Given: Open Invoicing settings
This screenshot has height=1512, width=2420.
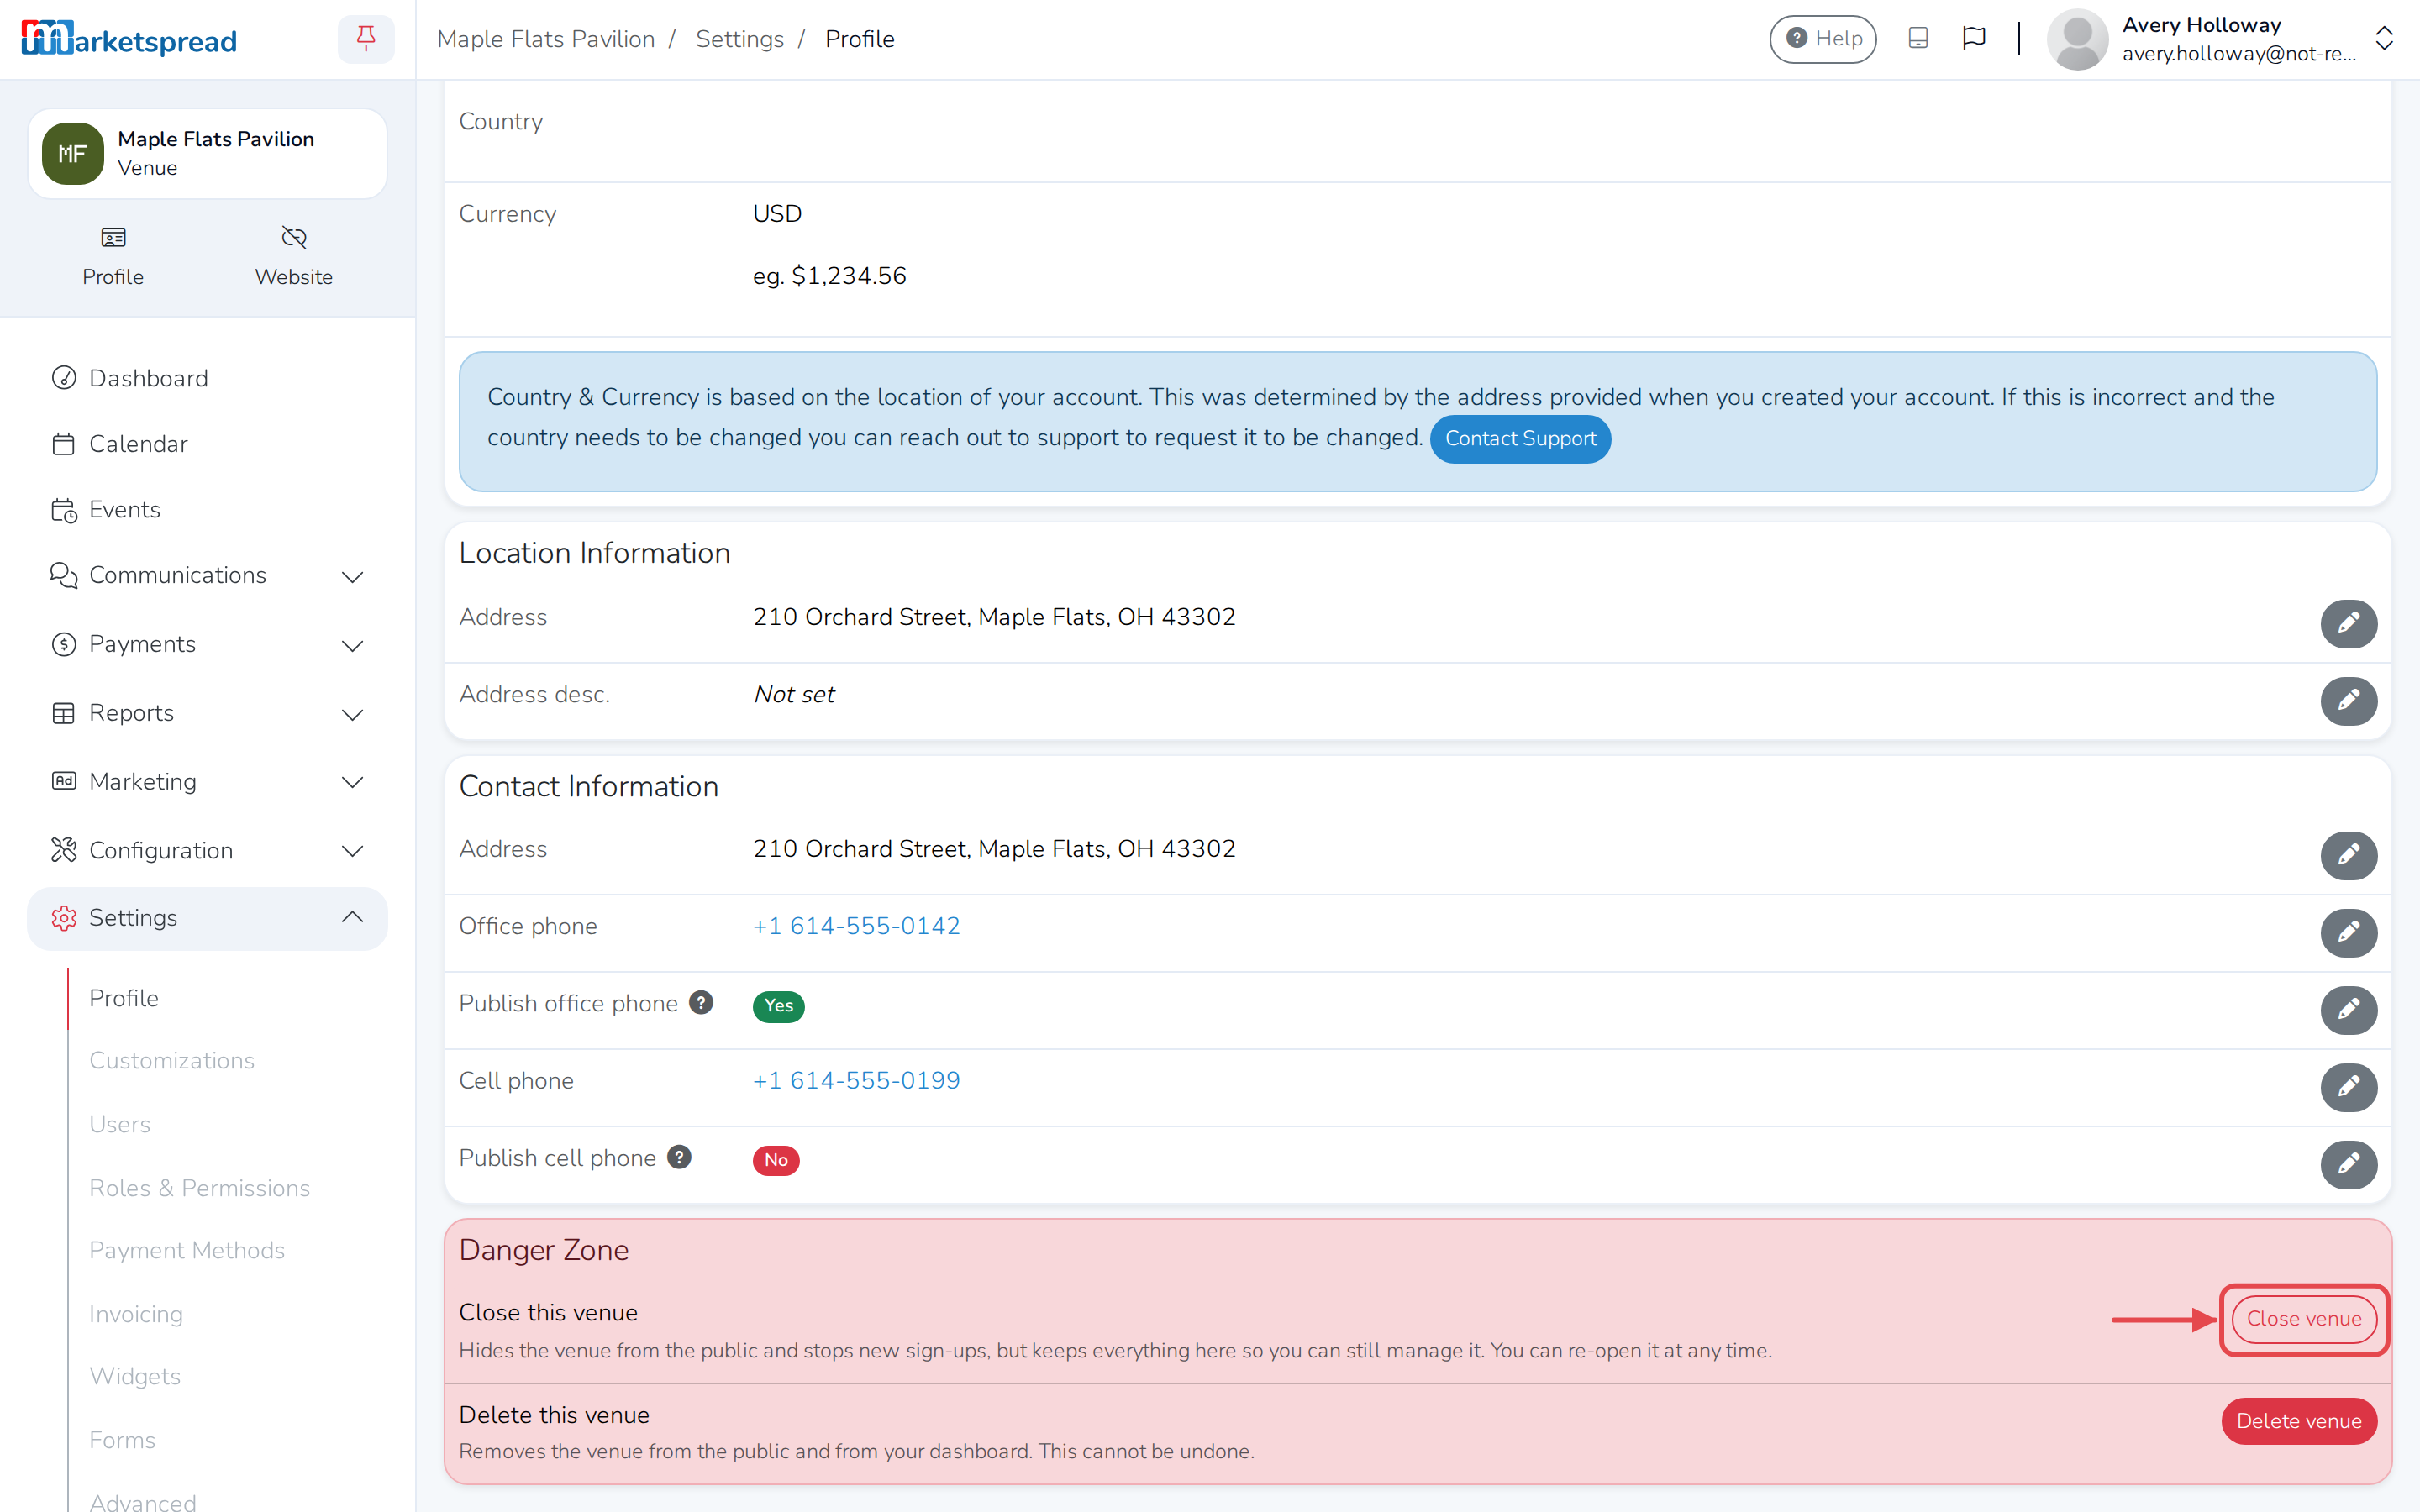Looking at the screenshot, I should tap(136, 1314).
